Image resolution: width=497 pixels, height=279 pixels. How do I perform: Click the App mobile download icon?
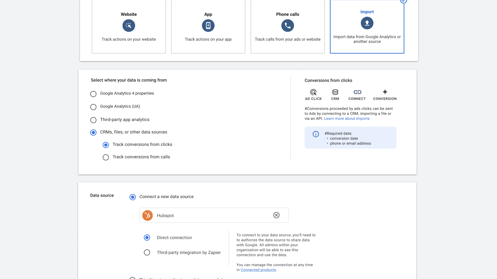[208, 26]
